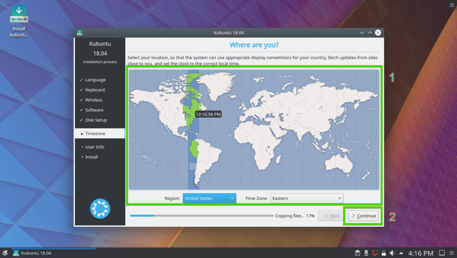Select the Language step in the sidebar

click(x=95, y=80)
